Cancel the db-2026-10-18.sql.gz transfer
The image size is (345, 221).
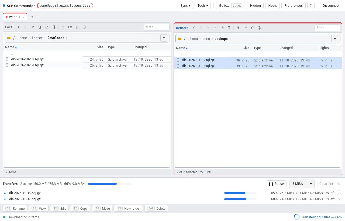tap(340, 199)
